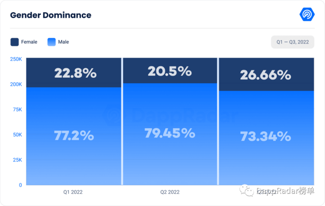Click the Male legend label

(x=64, y=42)
